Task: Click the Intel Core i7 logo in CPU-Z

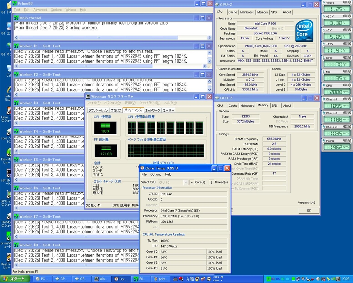Action: pos(304,31)
